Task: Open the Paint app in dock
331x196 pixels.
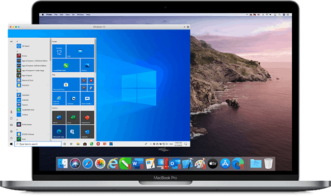Action: (x=200, y=163)
